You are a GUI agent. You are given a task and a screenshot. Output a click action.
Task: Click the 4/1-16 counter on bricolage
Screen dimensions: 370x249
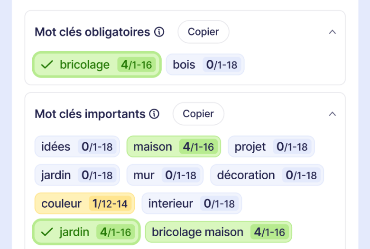click(x=137, y=65)
